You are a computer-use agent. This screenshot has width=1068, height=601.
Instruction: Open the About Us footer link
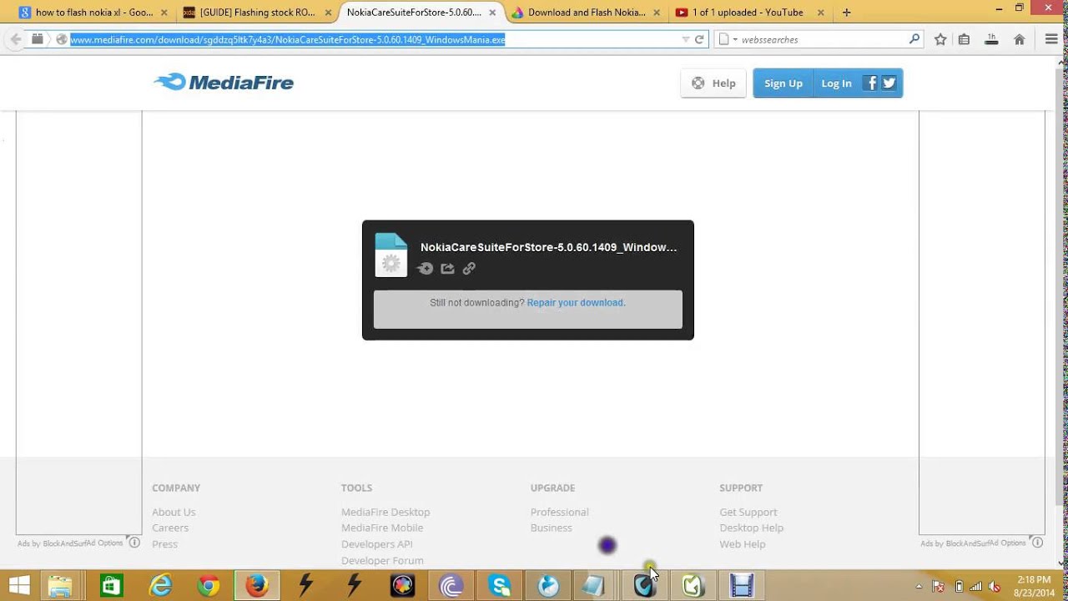point(174,512)
